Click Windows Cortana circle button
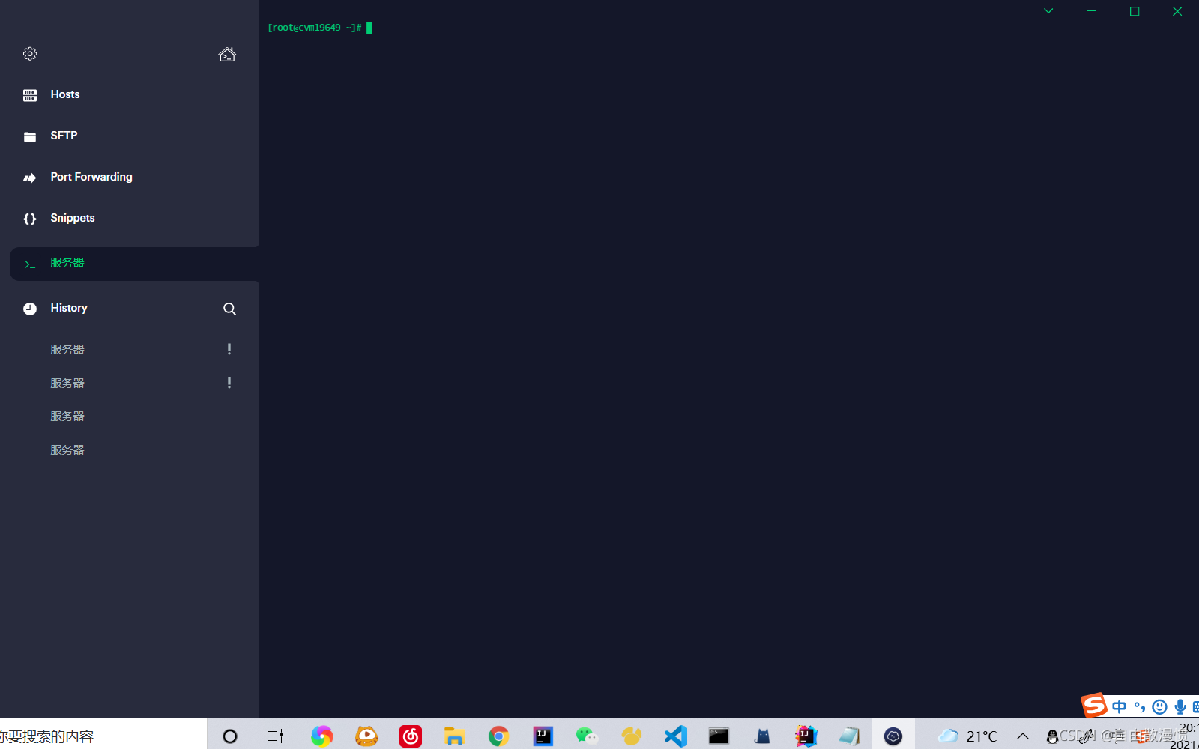 point(230,736)
